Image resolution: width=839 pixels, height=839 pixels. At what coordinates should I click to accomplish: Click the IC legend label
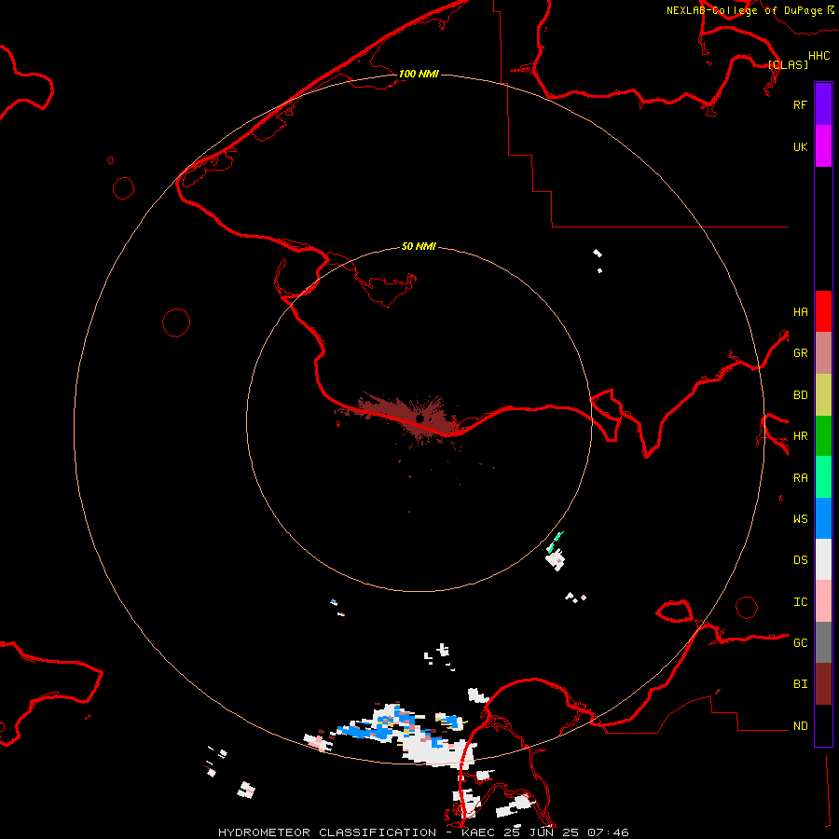point(800,602)
